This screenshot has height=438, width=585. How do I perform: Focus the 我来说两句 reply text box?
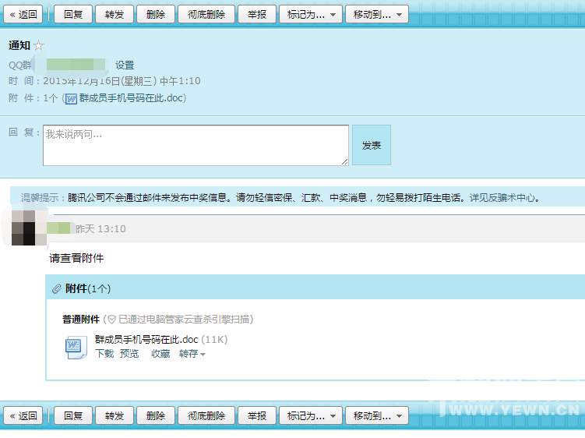(x=196, y=145)
